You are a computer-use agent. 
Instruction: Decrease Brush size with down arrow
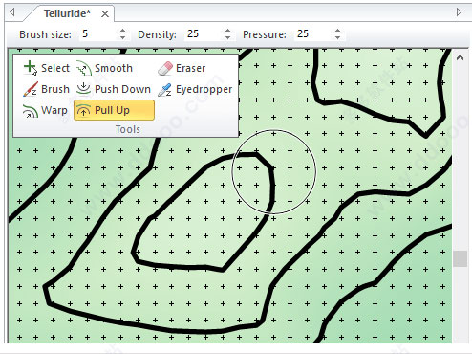pos(122,37)
